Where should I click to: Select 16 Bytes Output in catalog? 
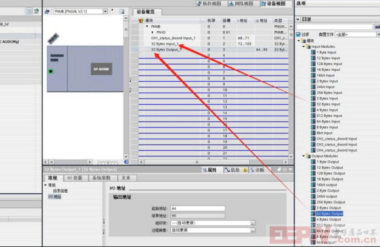point(330,179)
